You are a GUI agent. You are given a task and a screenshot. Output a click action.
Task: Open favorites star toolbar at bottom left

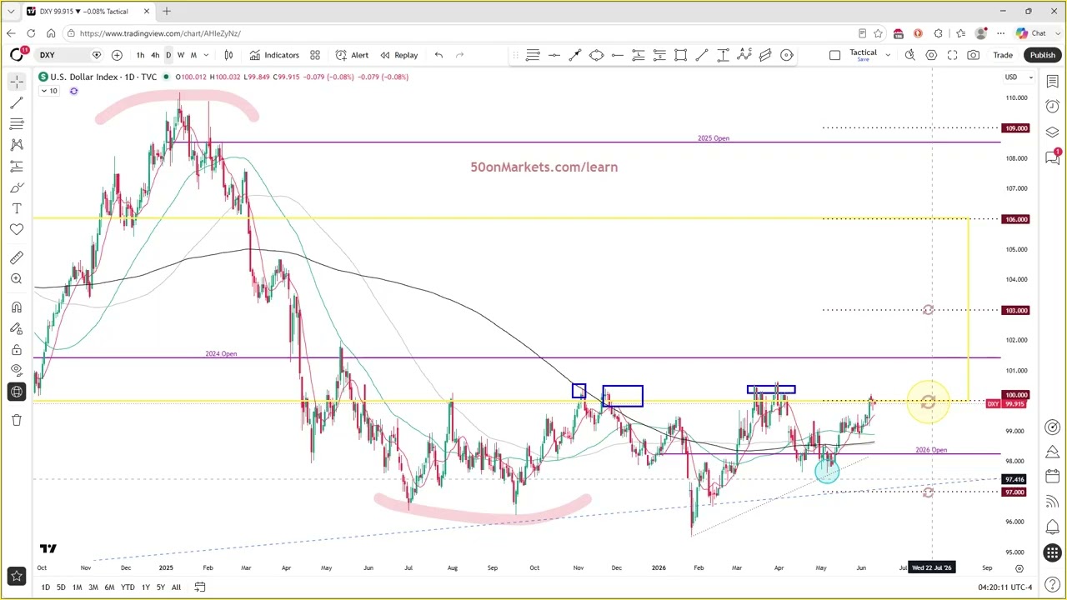pyautogui.click(x=17, y=576)
